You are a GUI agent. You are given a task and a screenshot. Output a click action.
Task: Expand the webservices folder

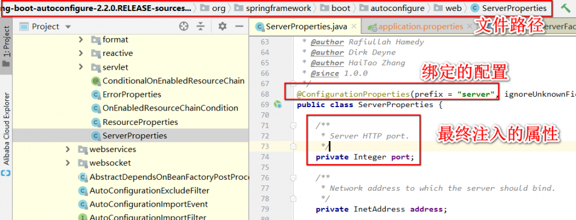click(x=67, y=150)
